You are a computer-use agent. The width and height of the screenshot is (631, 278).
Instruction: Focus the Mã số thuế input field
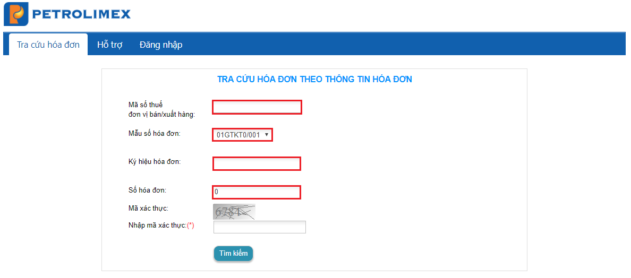257,107
